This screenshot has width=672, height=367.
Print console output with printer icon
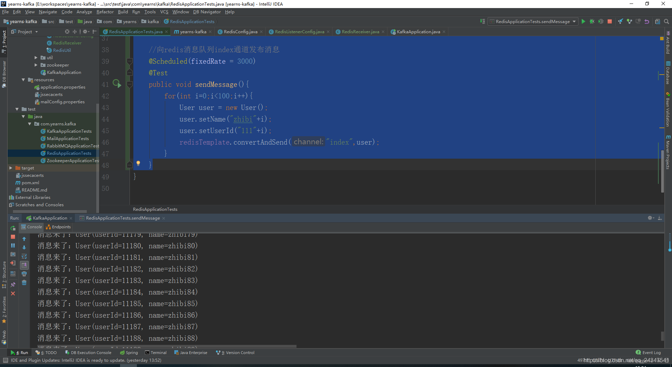[x=24, y=274]
